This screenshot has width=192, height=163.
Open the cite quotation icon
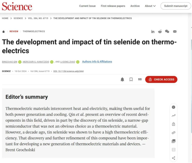click(140, 79)
